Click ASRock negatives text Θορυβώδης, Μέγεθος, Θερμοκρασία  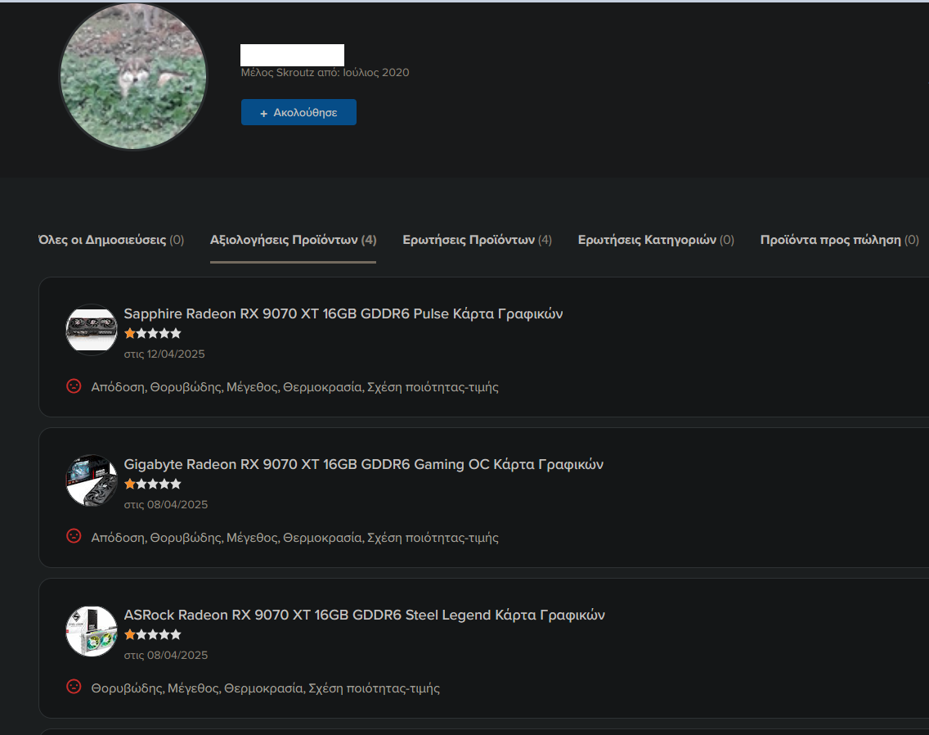tap(266, 688)
